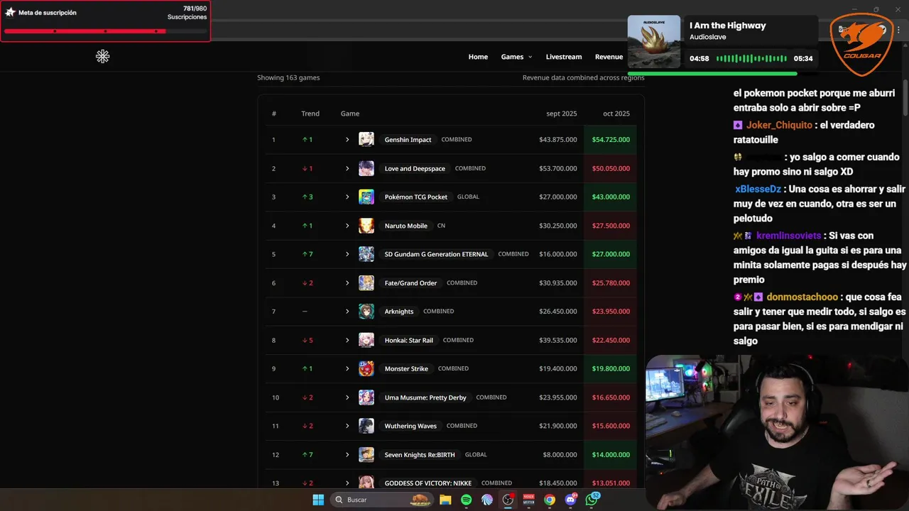This screenshot has width=909, height=511.
Task: Click the Monster Strike game icon
Action: [x=366, y=368]
